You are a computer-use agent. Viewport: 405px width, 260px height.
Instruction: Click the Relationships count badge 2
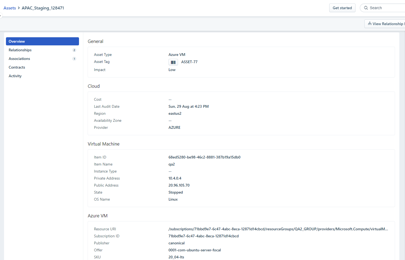coord(74,50)
